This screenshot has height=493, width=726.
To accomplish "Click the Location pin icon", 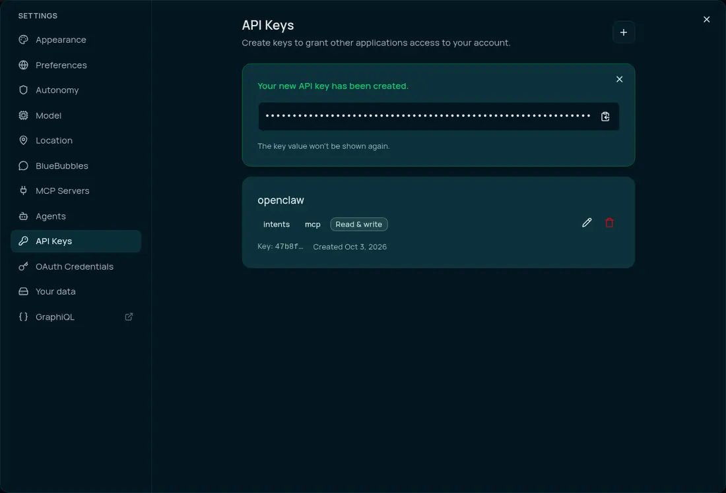I will [x=23, y=140].
